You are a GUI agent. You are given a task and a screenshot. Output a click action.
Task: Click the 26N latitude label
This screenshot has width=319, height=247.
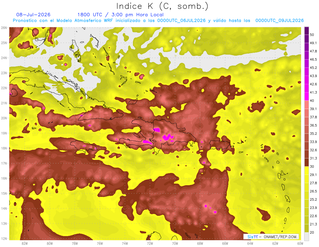pyautogui.click(x=4, y=28)
